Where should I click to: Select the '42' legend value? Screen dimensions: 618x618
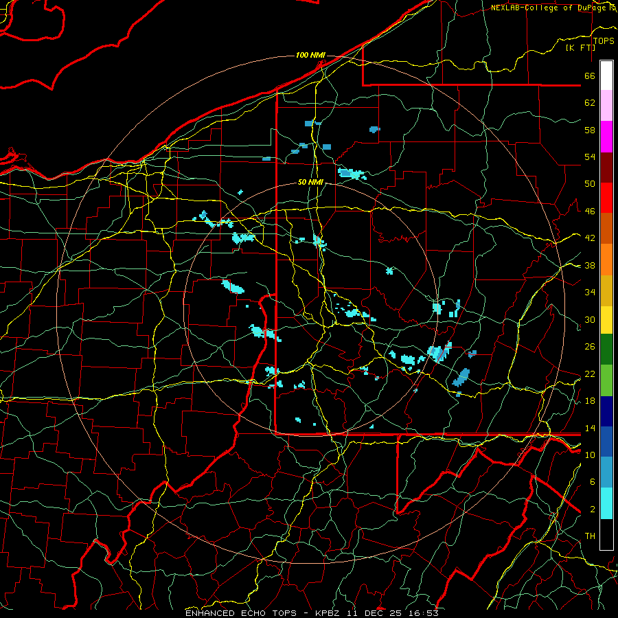tap(590, 238)
